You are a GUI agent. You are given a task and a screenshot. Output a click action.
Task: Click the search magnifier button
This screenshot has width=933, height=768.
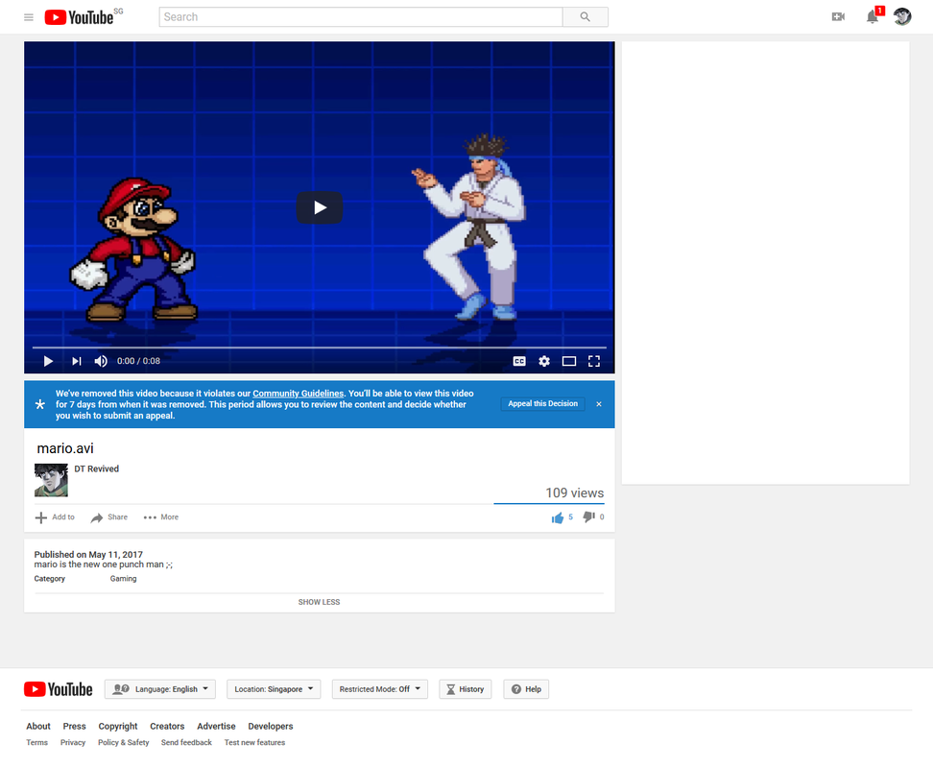click(x=585, y=17)
